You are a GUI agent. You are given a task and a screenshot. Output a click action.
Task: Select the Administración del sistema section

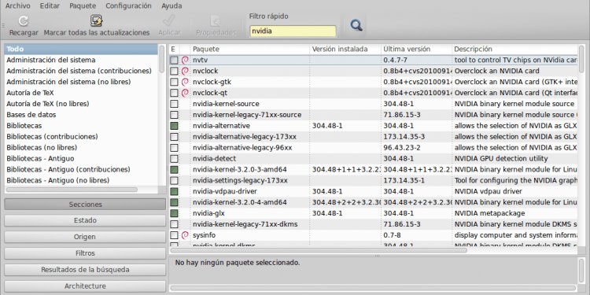81,60
